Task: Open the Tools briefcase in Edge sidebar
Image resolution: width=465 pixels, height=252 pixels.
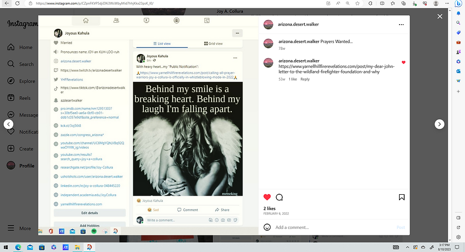Action: 458,42
